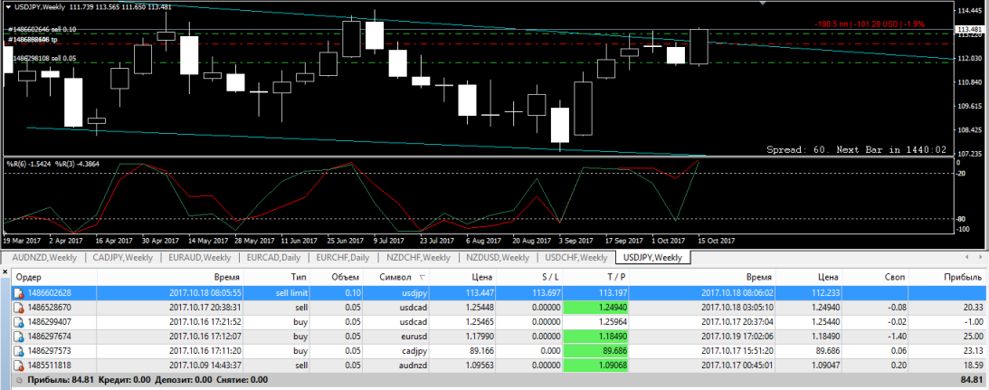
Task: Select order row 1486602628
Action: click(x=499, y=293)
